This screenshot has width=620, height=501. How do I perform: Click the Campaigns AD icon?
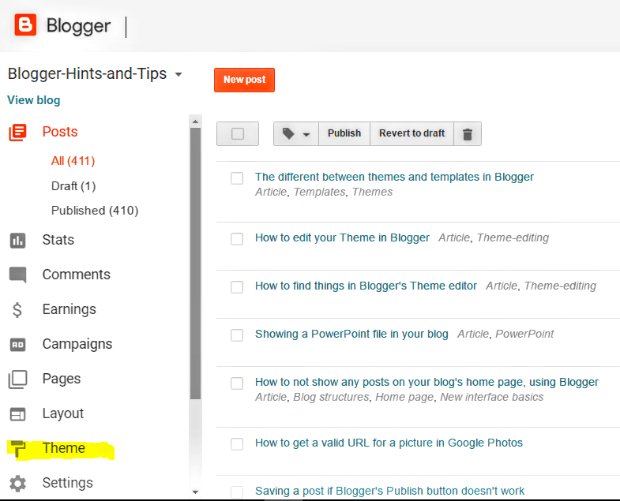point(18,345)
